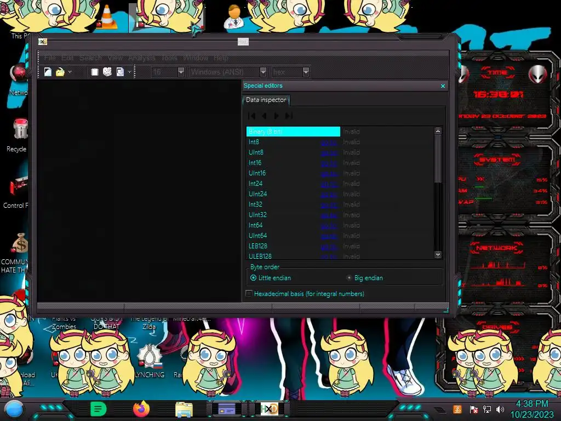Click the Open main memory (RAM) chip icon
Screen dimensions: 561x421
click(x=94, y=72)
